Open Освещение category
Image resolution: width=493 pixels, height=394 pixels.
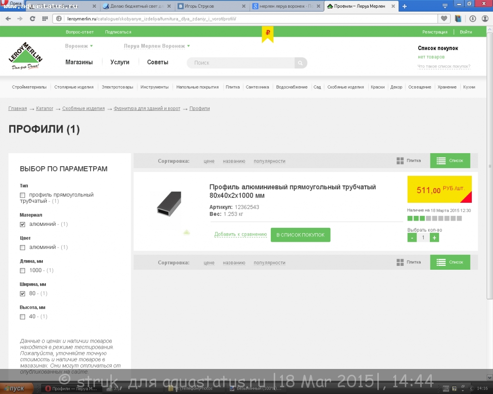(x=419, y=87)
